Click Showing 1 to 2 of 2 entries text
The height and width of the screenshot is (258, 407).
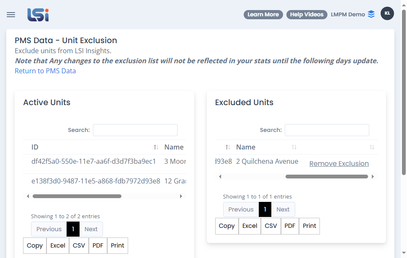[x=65, y=216]
